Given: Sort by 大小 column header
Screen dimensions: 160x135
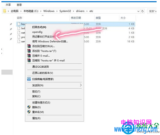Looking at the screenshot, I should coord(123,18).
